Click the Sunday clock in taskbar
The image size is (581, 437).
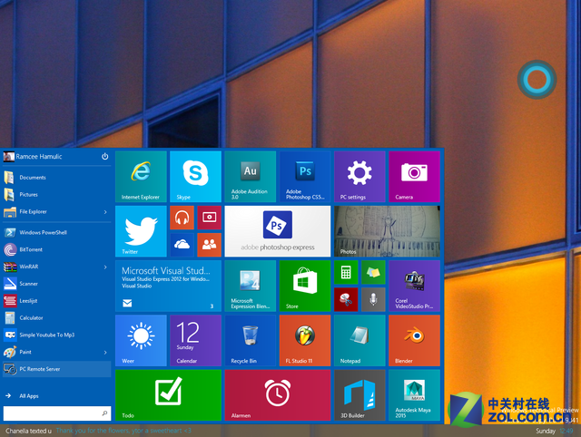tap(555, 431)
